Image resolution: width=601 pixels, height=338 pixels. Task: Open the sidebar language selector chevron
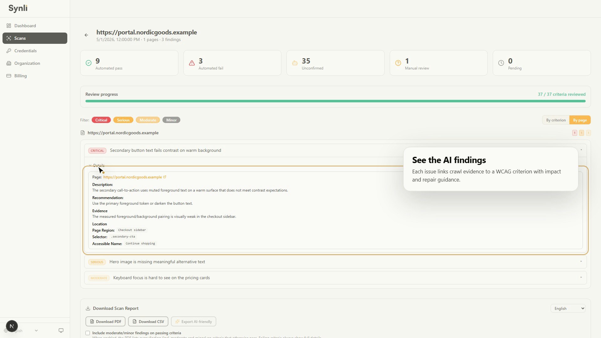click(36, 330)
